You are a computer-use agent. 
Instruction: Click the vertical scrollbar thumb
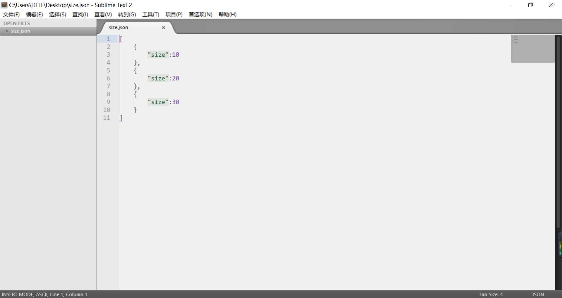coord(558,131)
